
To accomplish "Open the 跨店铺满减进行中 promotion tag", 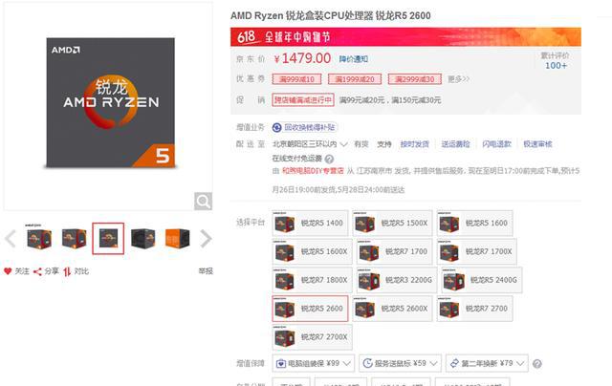I will [303, 100].
